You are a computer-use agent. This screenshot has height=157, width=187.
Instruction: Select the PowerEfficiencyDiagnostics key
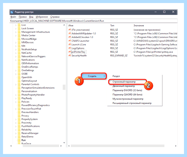36,105
